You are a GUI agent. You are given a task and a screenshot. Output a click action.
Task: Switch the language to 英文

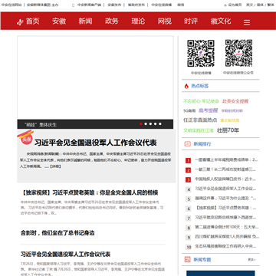click(x=249, y=5)
